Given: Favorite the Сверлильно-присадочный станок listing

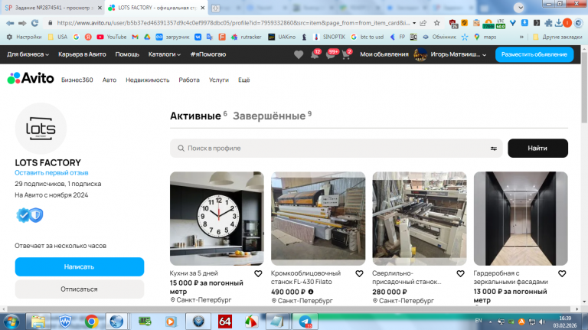Looking at the screenshot, I should 460,274.
